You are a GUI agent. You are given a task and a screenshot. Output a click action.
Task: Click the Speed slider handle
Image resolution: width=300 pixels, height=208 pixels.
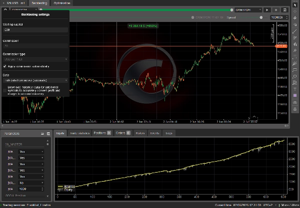(261, 17)
